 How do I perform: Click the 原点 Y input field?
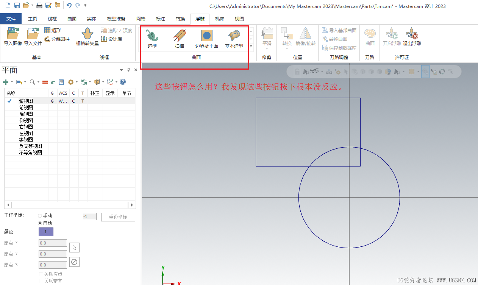click(53, 254)
